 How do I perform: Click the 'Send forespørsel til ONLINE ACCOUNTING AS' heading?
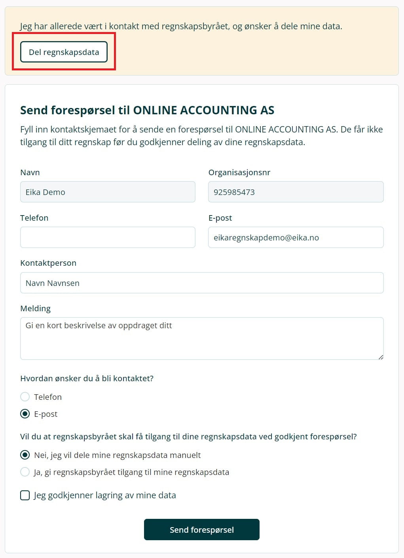tap(147, 110)
